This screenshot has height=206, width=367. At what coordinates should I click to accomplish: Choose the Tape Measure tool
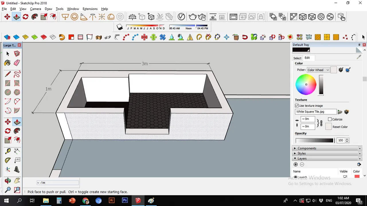point(8,151)
